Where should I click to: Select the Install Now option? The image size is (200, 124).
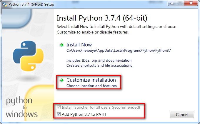(x=79, y=45)
